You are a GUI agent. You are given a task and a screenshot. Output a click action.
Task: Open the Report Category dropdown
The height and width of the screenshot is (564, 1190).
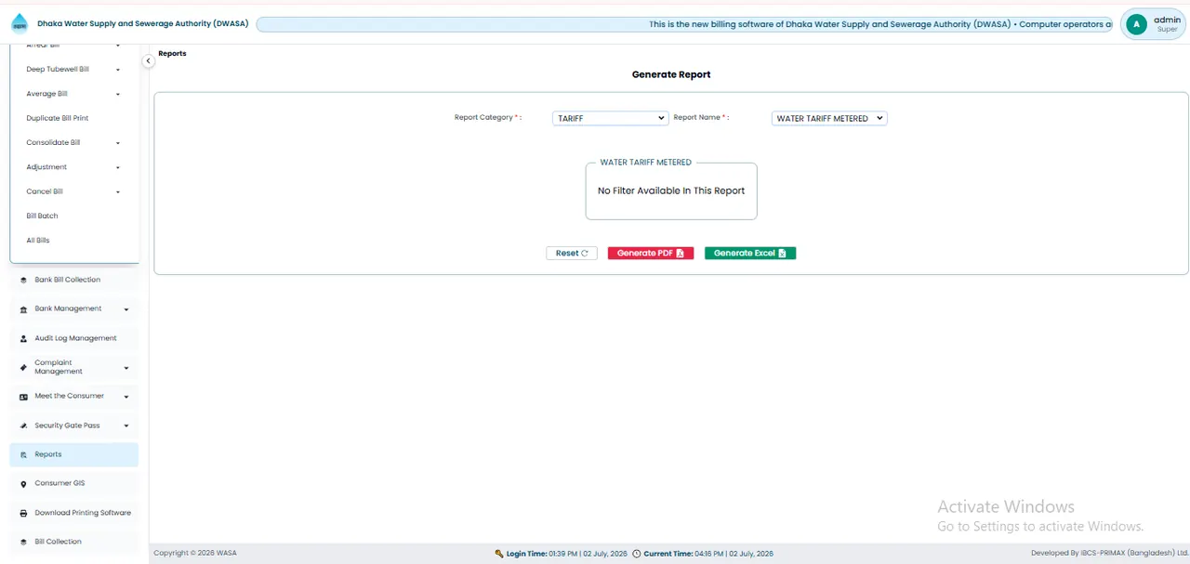tap(610, 118)
